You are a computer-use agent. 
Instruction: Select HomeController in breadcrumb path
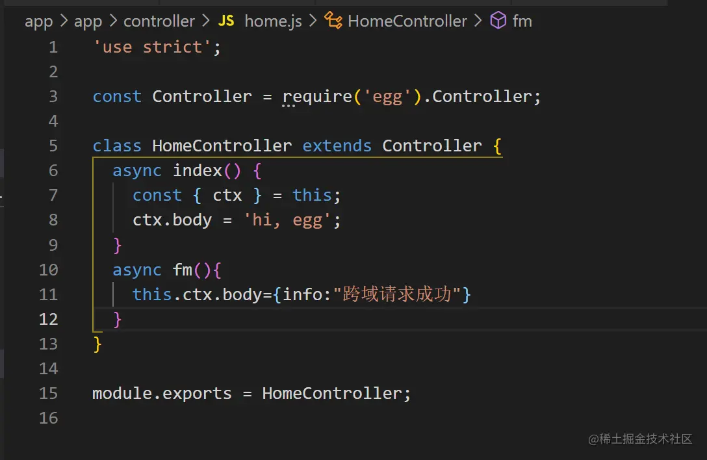point(407,21)
